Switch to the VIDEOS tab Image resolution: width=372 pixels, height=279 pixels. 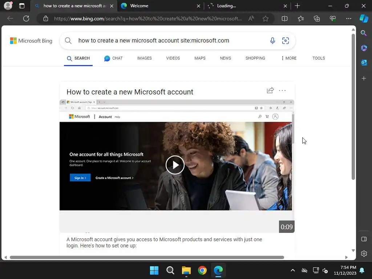point(173,58)
